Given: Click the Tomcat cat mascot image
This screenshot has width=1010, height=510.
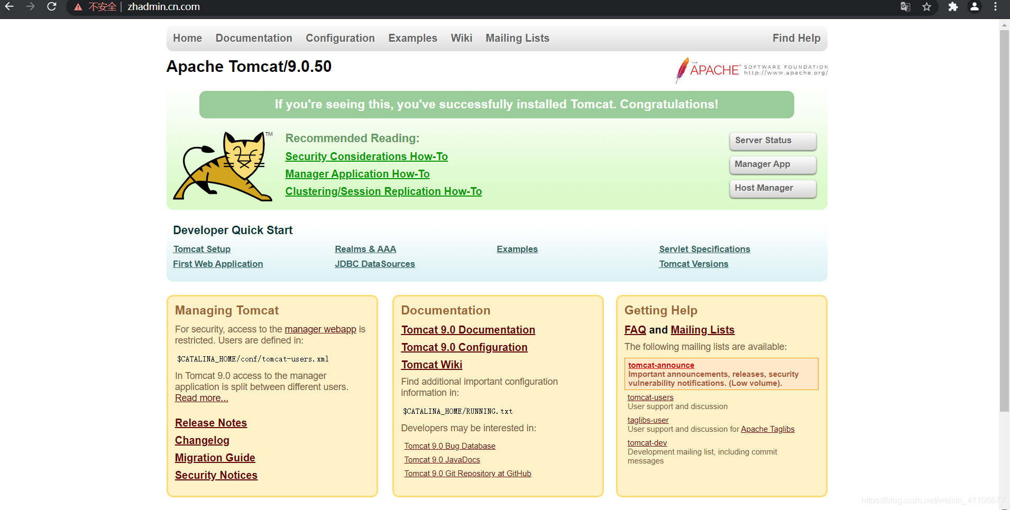Looking at the screenshot, I should click(223, 166).
